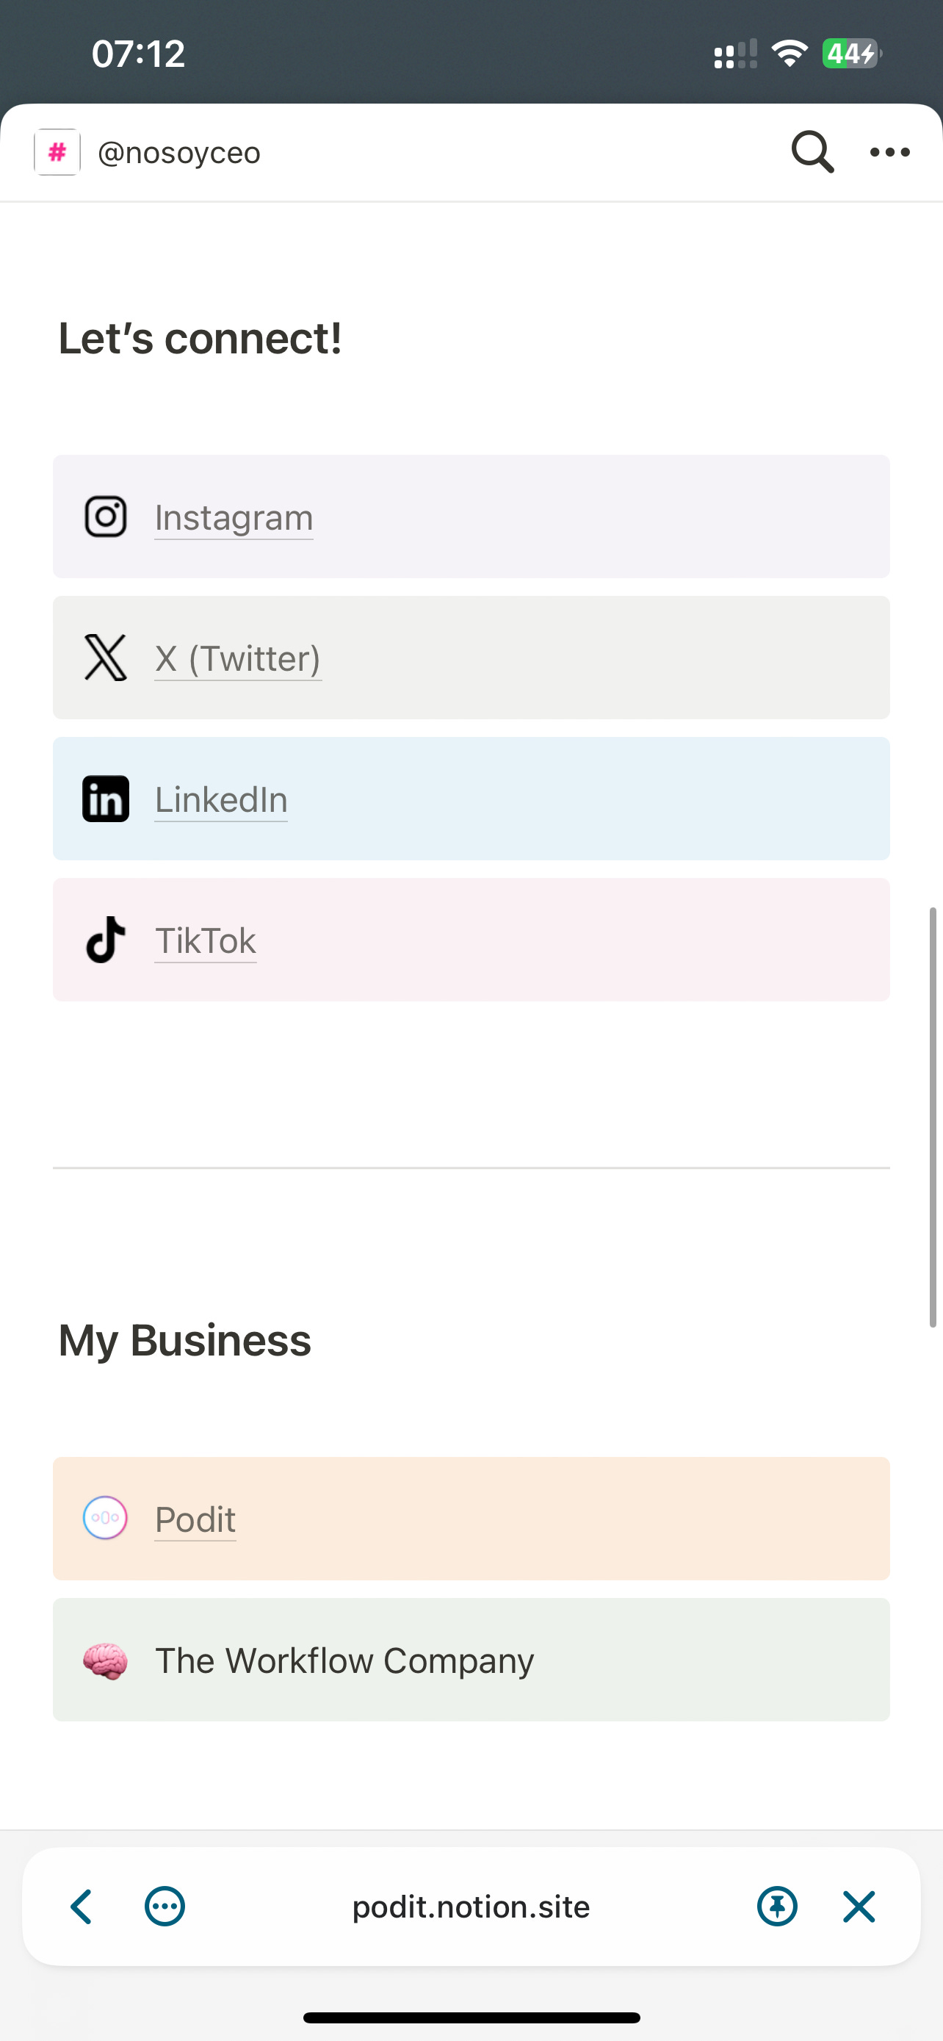
Task: Tap the pin icon in browser bar
Action: [777, 1907]
